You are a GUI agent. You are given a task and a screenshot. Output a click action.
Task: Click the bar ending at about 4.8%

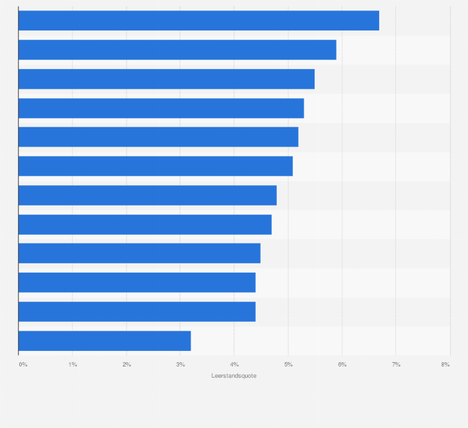148,195
